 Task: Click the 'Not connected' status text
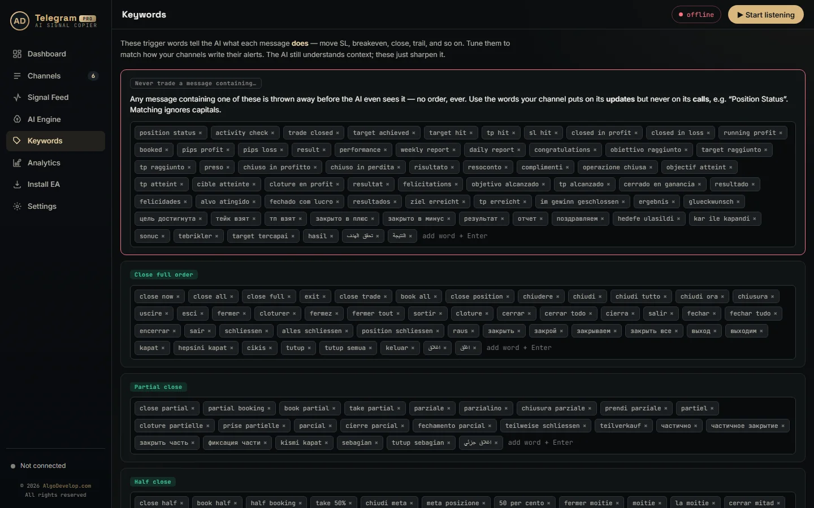coord(43,466)
